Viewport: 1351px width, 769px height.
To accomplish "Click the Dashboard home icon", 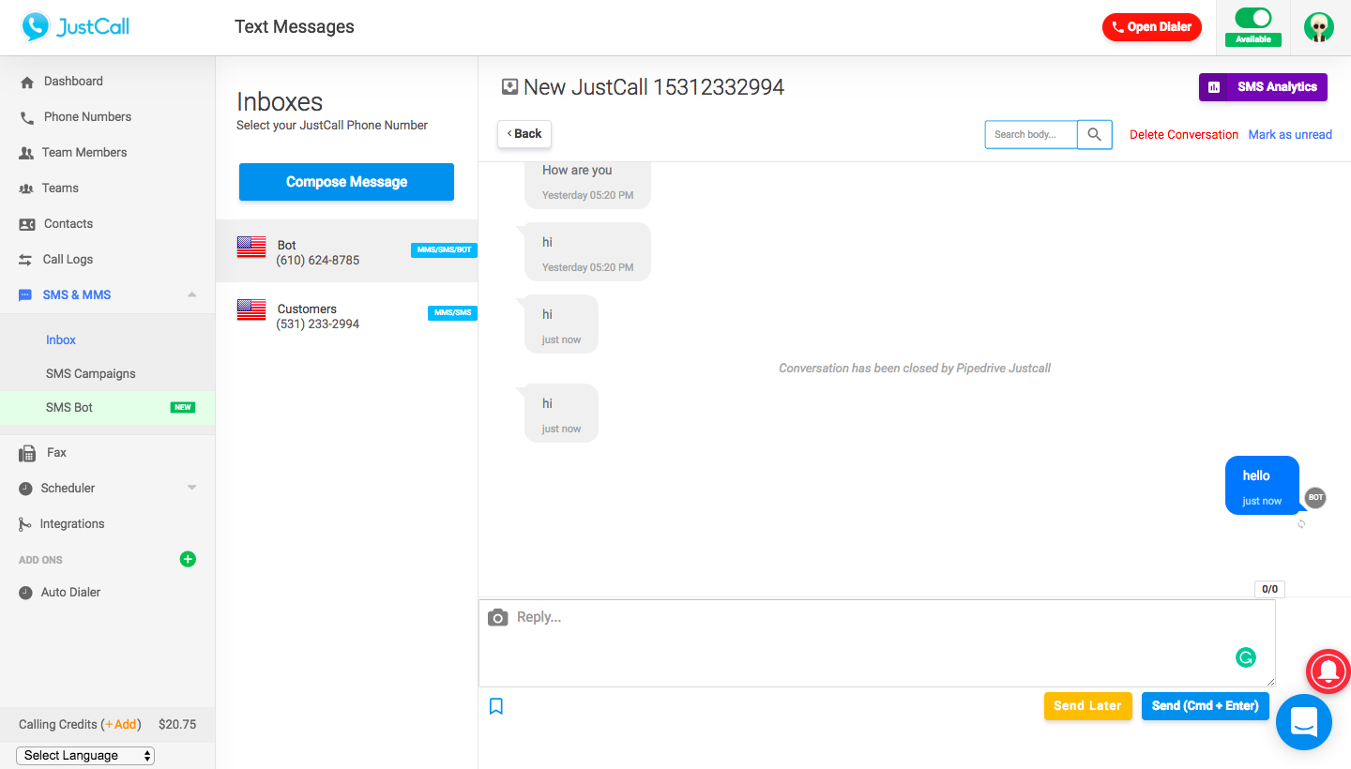I will [27, 82].
